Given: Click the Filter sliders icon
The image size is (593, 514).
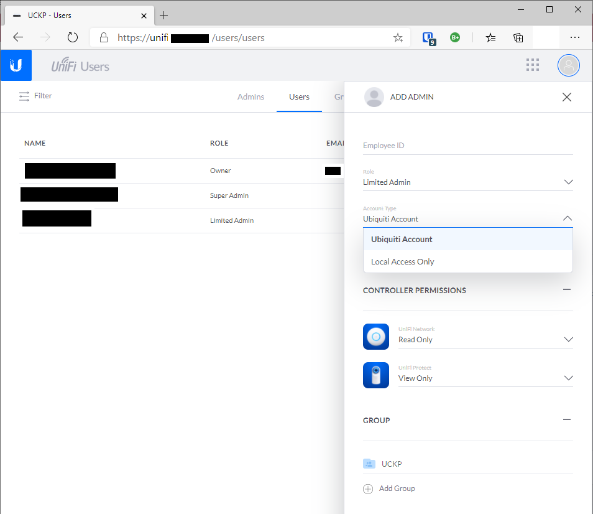Looking at the screenshot, I should (24, 96).
